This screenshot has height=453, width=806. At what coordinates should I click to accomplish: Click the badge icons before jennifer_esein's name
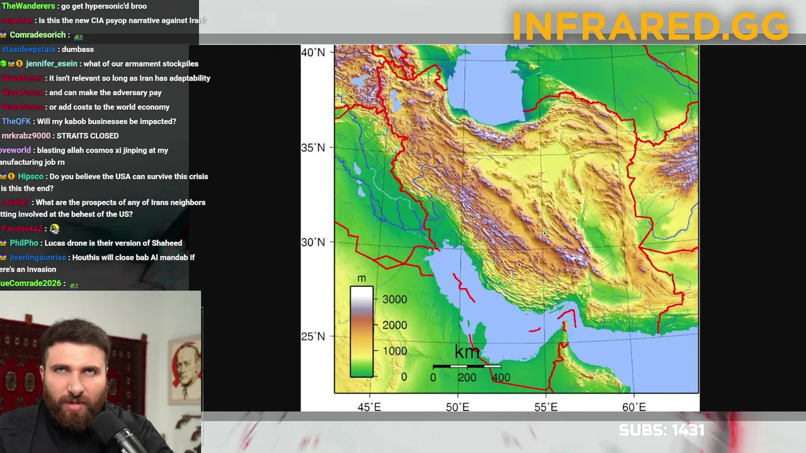(x=11, y=64)
